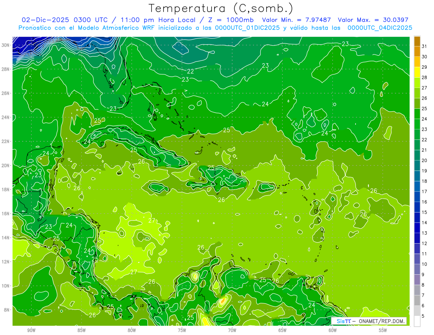Click the white colorbar segment below 5
This screenshot has height=335, width=434.
[x=417, y=321]
